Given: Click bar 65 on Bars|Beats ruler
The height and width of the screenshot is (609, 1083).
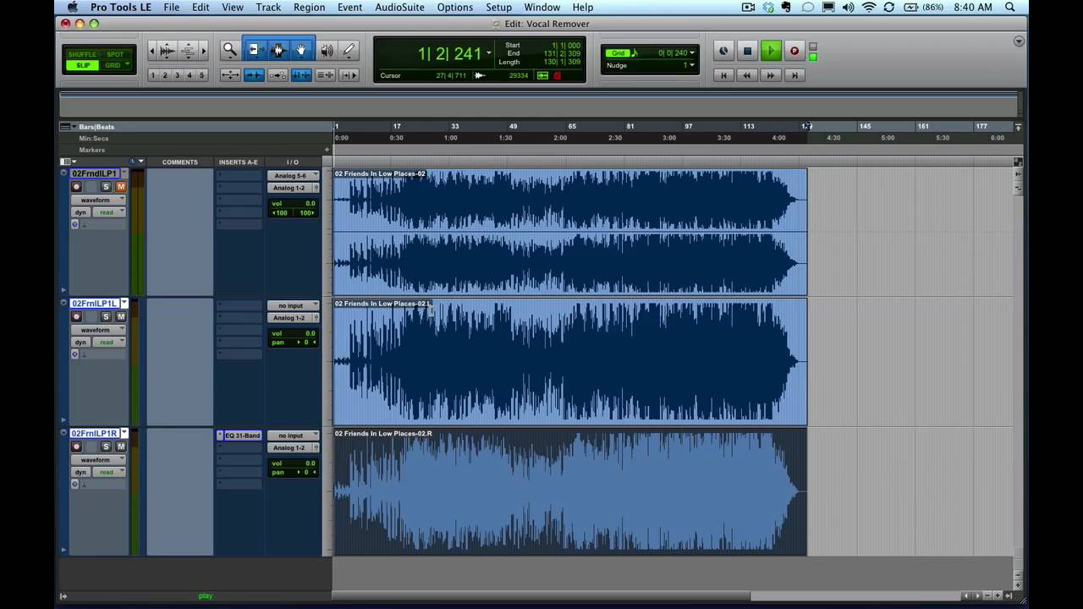Looking at the screenshot, I should (572, 127).
